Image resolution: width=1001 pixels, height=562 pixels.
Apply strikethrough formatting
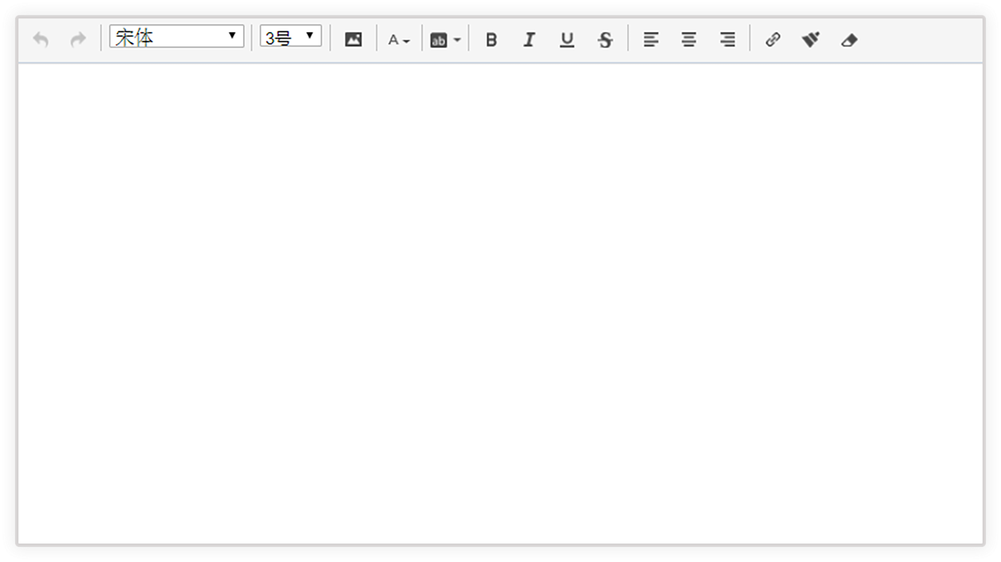coord(605,40)
